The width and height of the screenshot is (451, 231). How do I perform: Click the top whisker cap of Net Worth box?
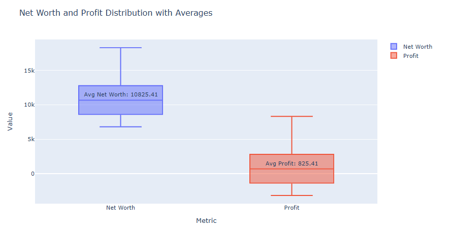(x=120, y=48)
